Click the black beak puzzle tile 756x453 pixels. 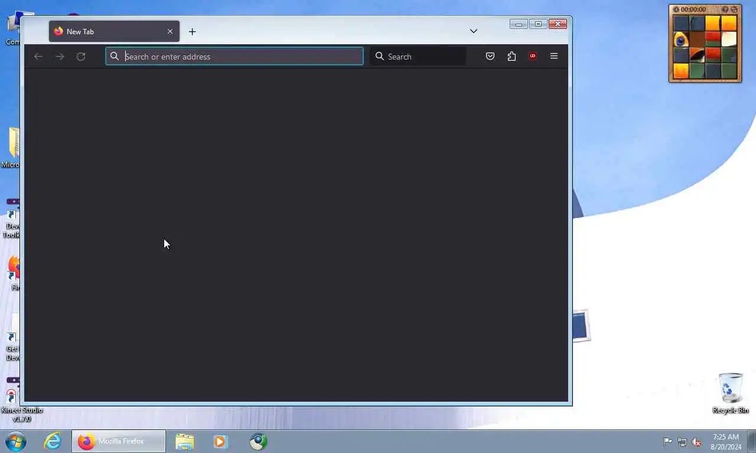(697, 55)
